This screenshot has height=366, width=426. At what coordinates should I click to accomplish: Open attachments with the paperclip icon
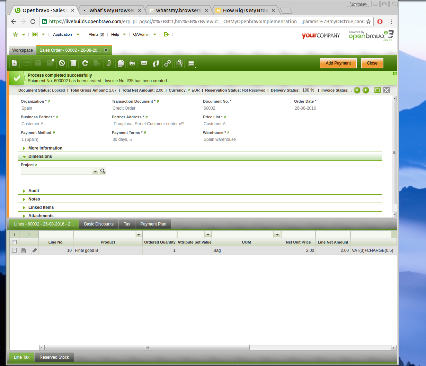109,63
